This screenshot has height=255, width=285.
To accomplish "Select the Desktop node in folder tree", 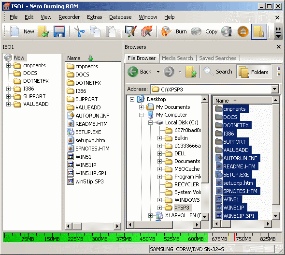I will pyautogui.click(x=157, y=99).
